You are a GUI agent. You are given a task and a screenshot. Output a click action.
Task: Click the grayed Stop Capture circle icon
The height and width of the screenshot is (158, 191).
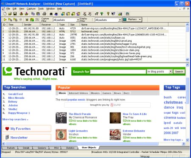coord(21,20)
